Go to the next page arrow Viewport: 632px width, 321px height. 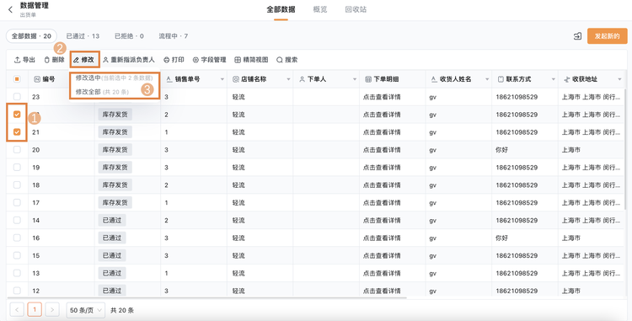[x=52, y=310]
